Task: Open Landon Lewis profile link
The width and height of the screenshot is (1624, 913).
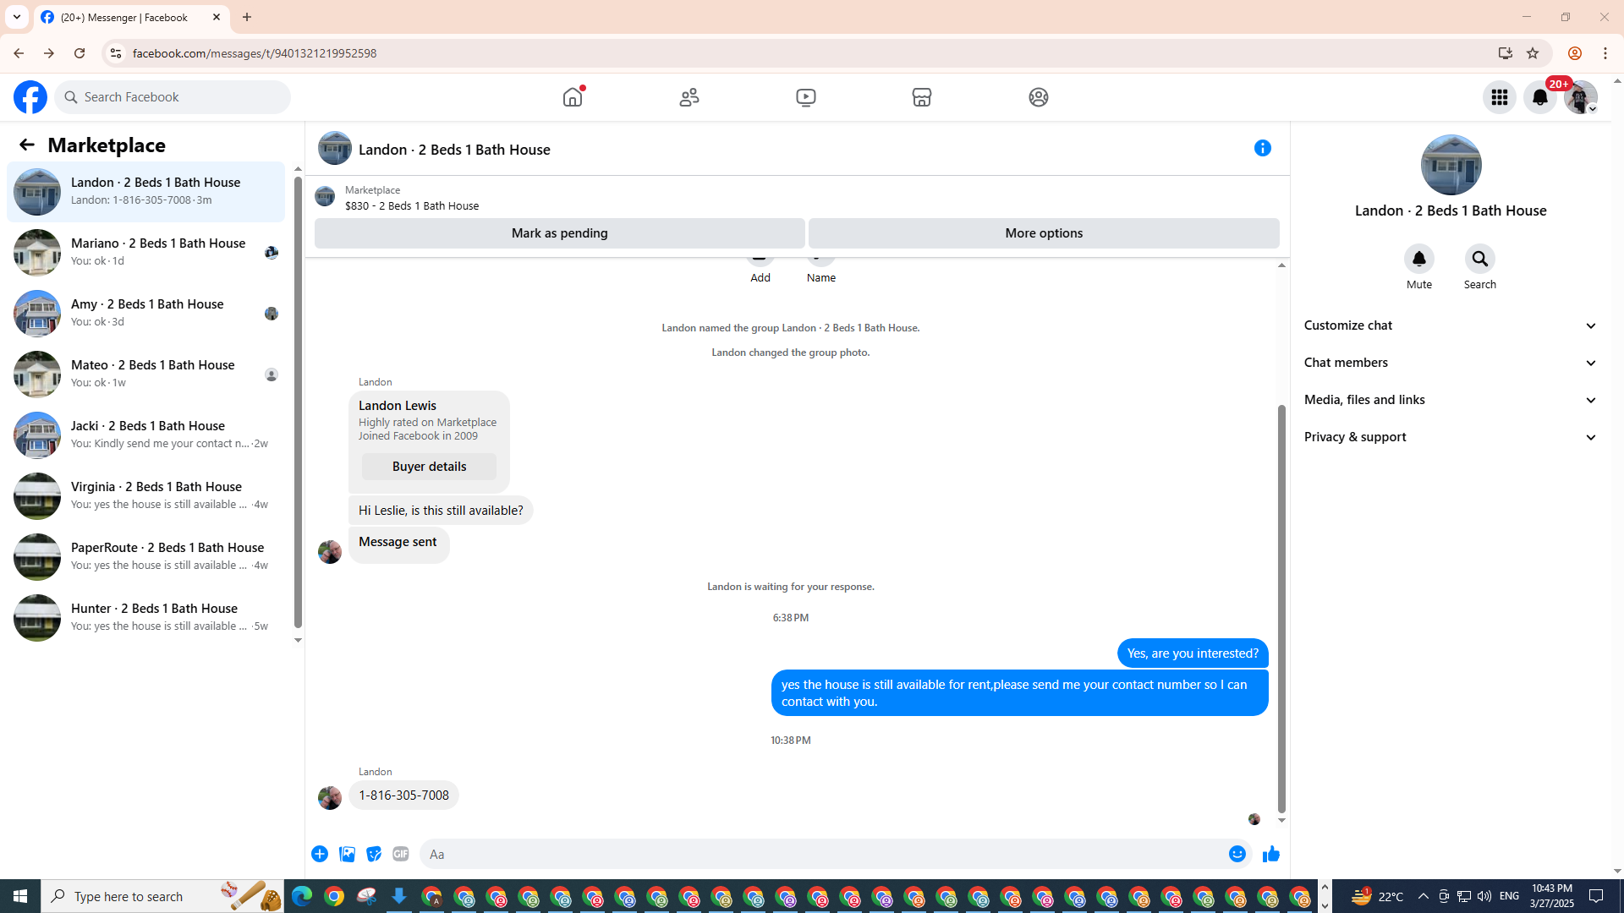Action: click(x=398, y=406)
